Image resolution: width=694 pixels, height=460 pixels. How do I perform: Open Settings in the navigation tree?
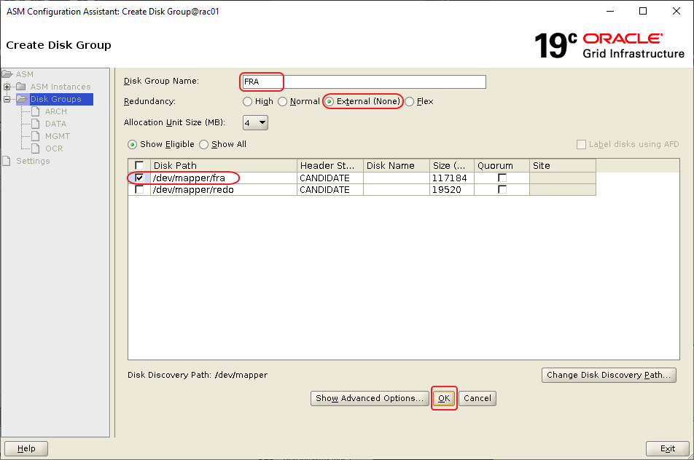pos(34,161)
